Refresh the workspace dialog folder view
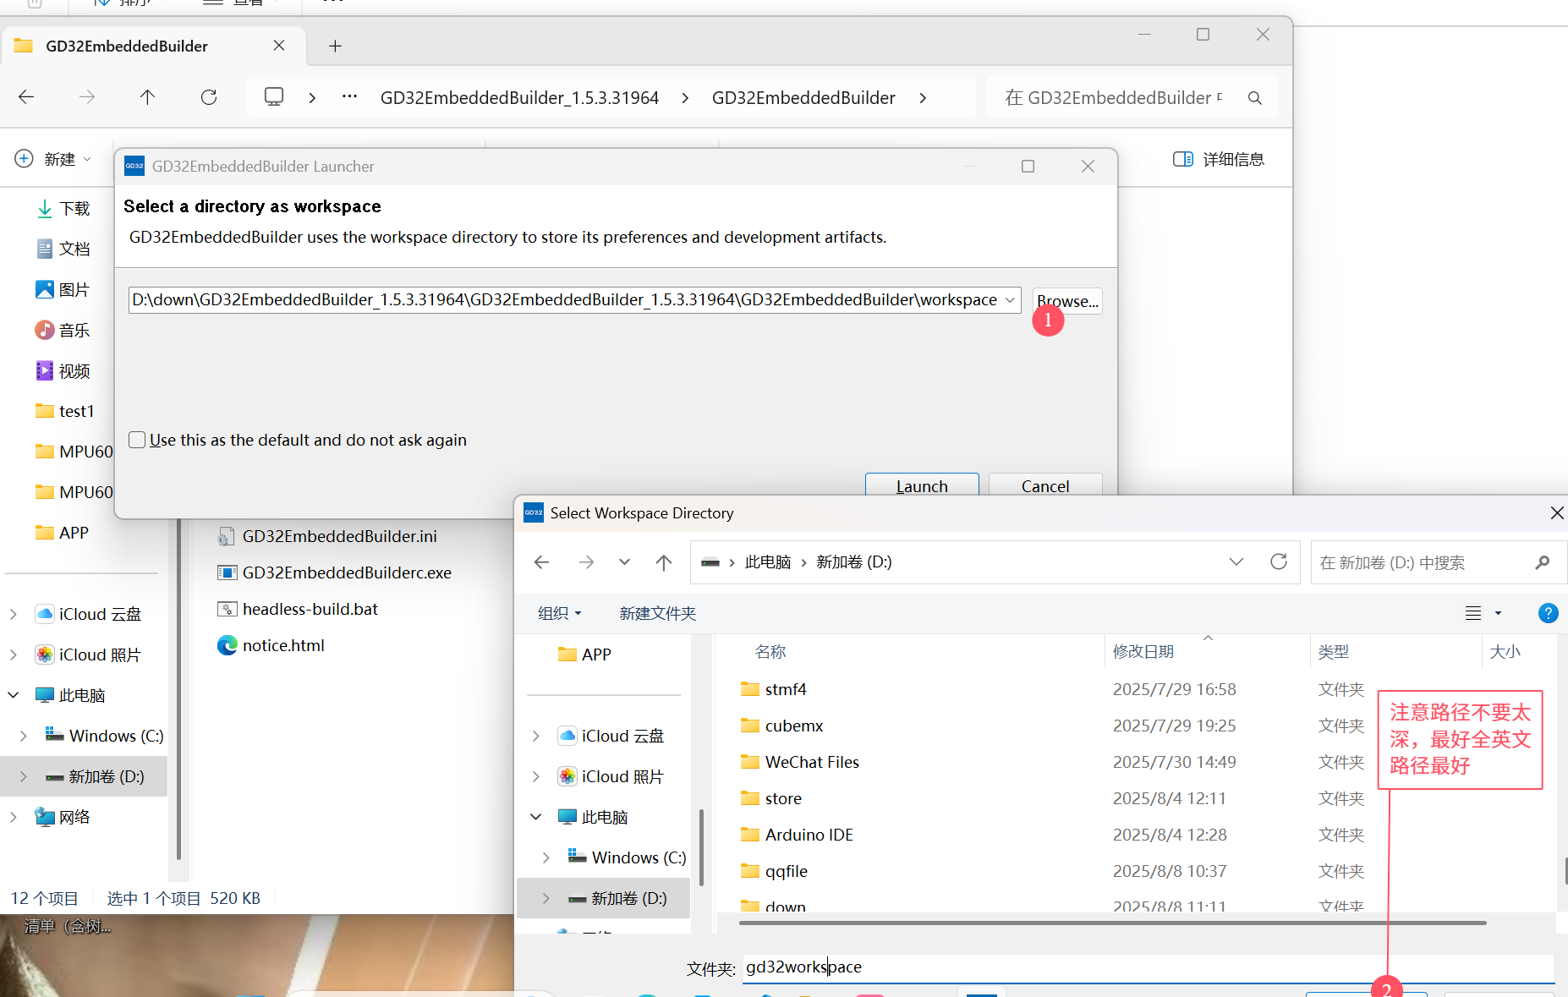 (1279, 562)
